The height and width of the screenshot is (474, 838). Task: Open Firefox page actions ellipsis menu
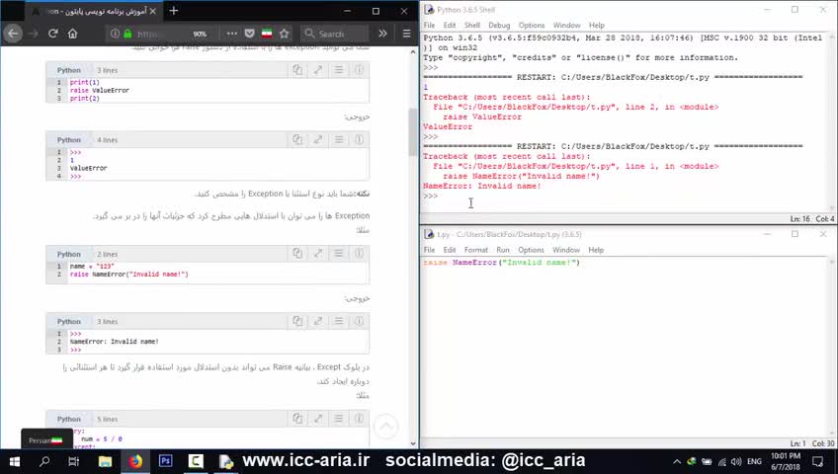(231, 34)
